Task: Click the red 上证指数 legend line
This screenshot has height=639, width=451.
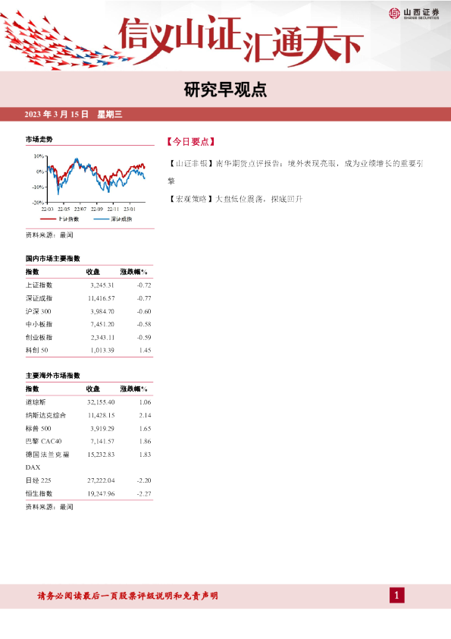Action: [x=48, y=219]
